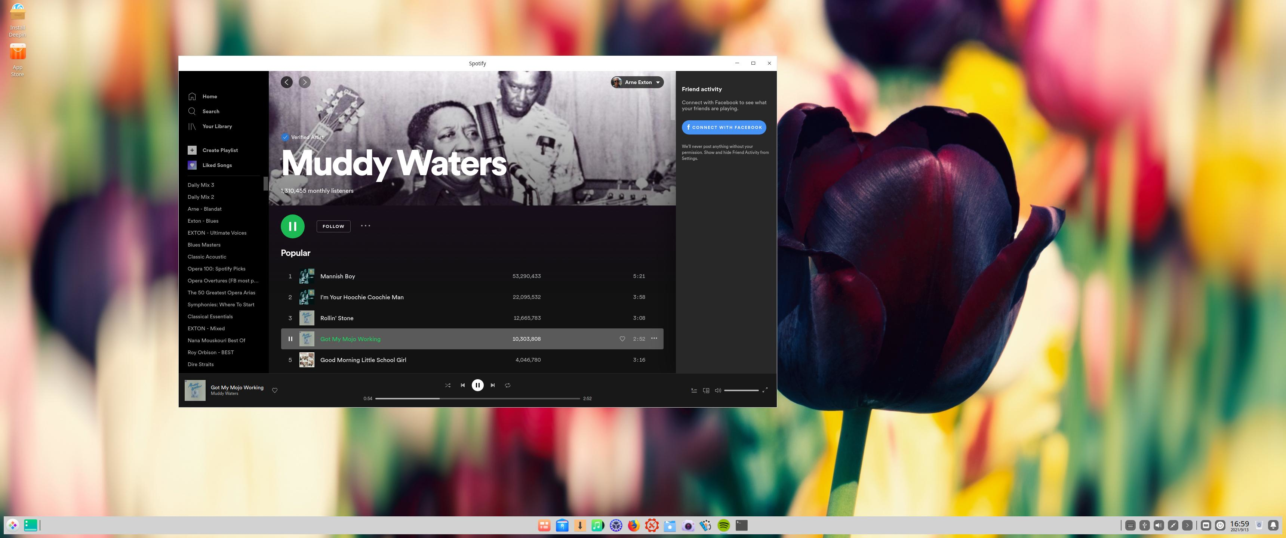Open Got My Mojo Working title in the now-playing bar
The image size is (1286, 538).
[237, 387]
